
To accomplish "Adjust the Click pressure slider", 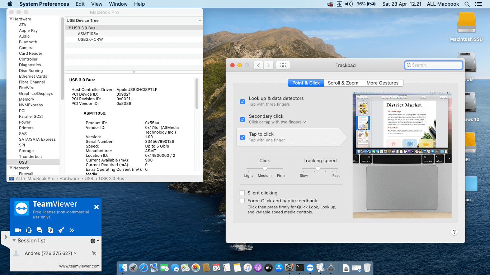I will [265, 169].
